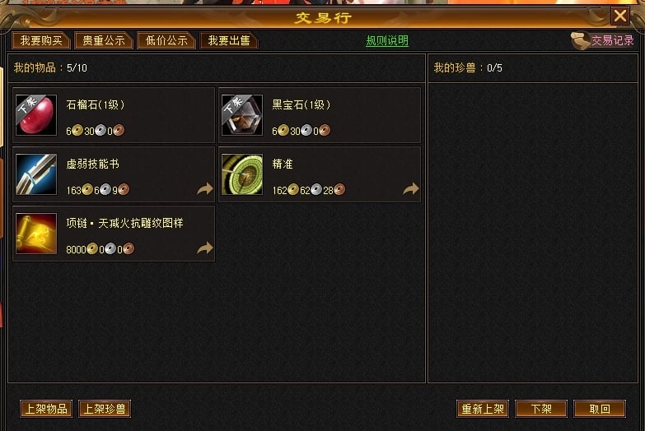The image size is (645, 431).
Task: Open the 规则说明 link
Action: [x=387, y=40]
